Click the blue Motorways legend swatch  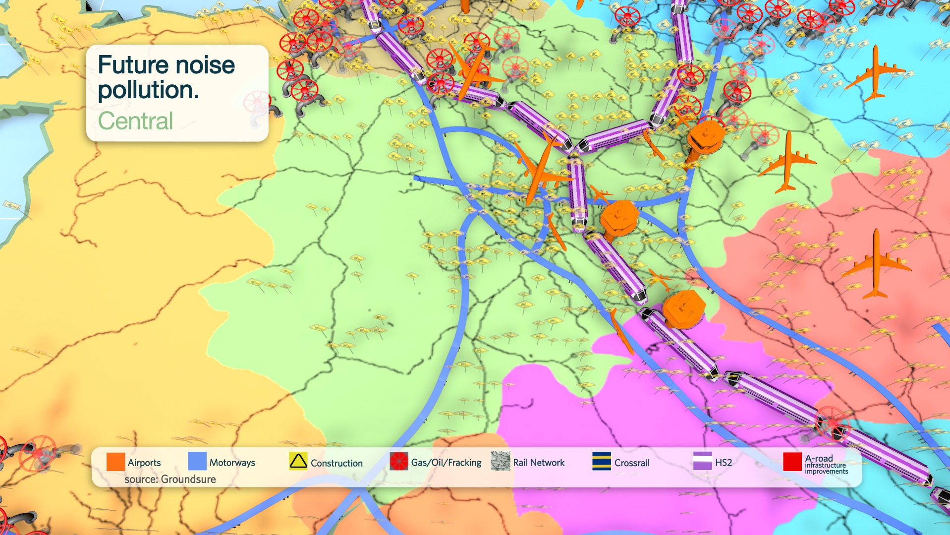coord(197,461)
